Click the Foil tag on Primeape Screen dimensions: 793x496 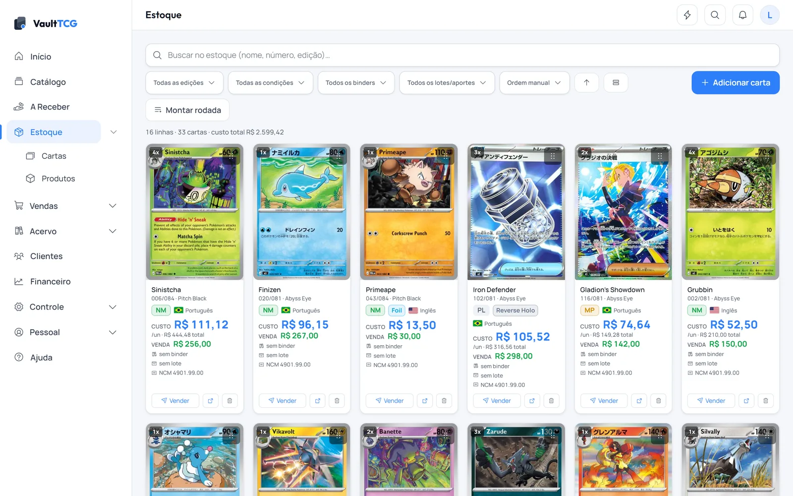tap(396, 310)
